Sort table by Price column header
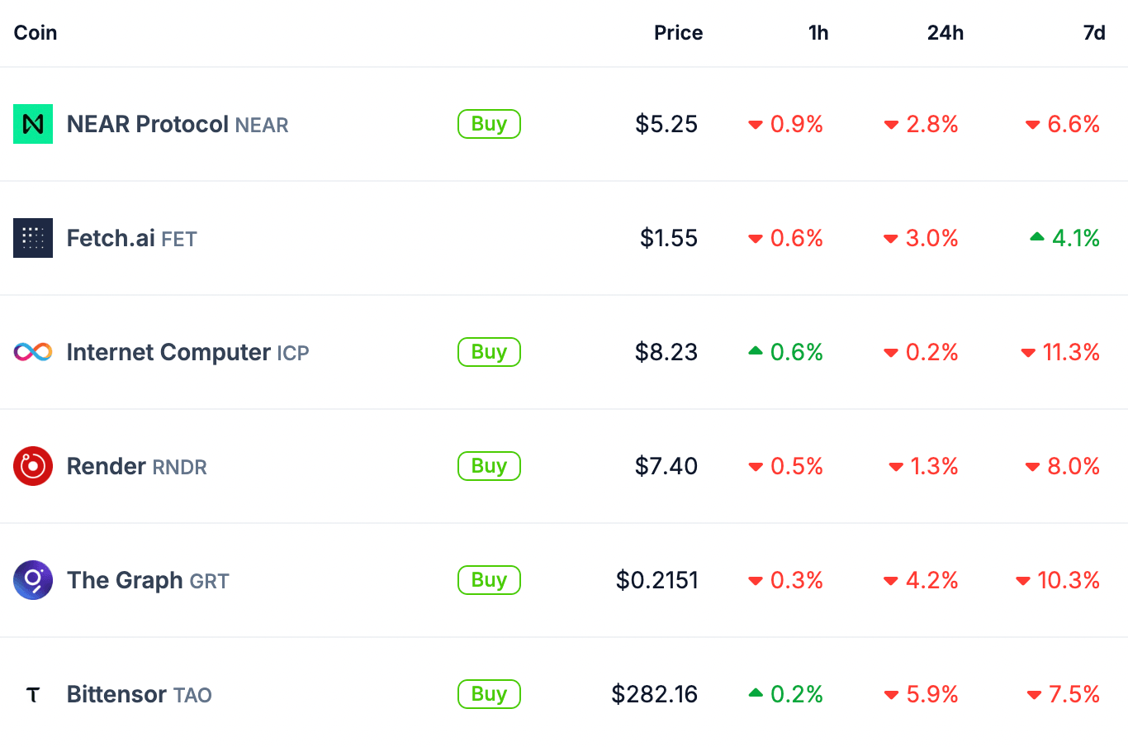 pyautogui.click(x=678, y=33)
